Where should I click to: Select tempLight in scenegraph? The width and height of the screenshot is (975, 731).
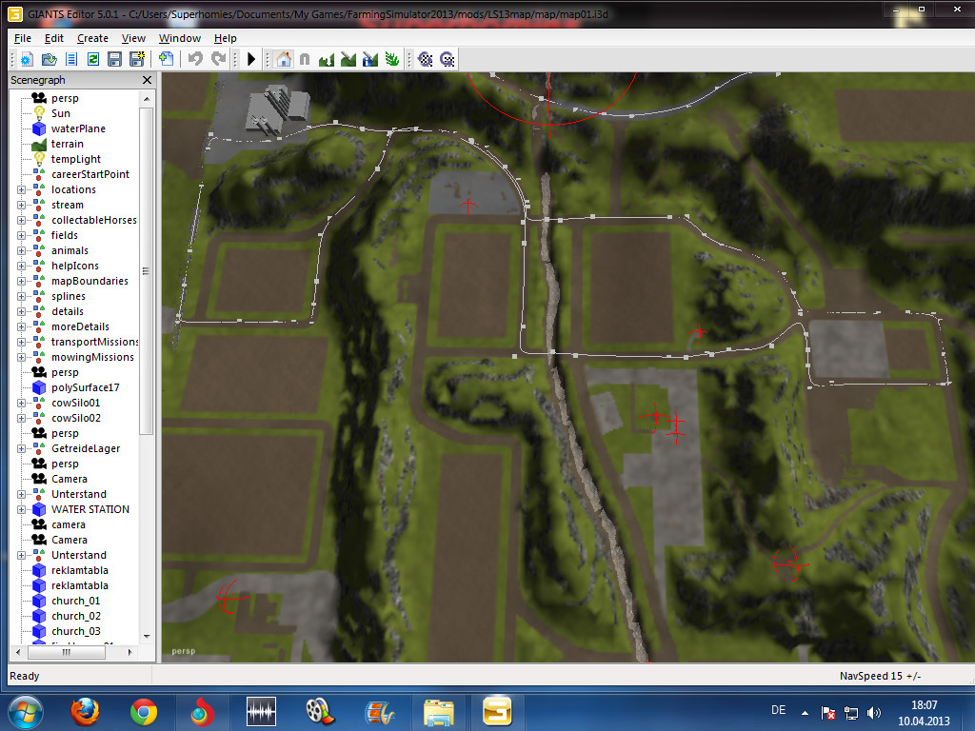click(x=76, y=159)
